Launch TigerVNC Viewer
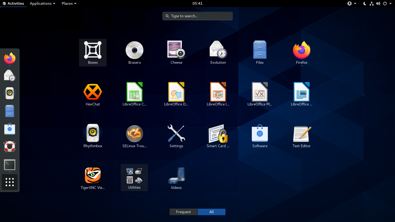 coord(93,175)
